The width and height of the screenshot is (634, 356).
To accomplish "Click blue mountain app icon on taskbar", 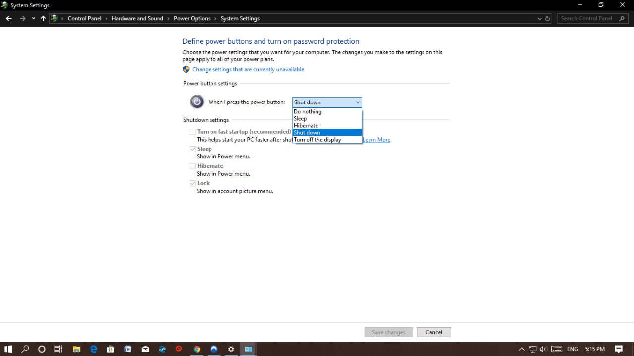I will 214,349.
